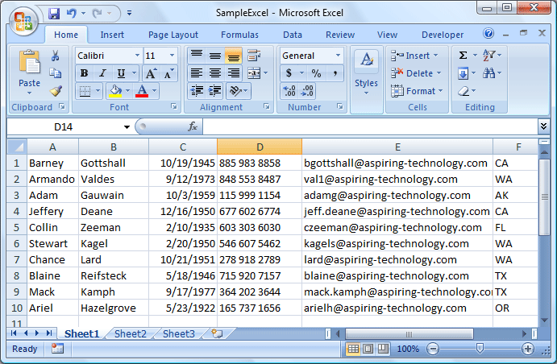Open Find & Select binoculars

tap(488, 73)
